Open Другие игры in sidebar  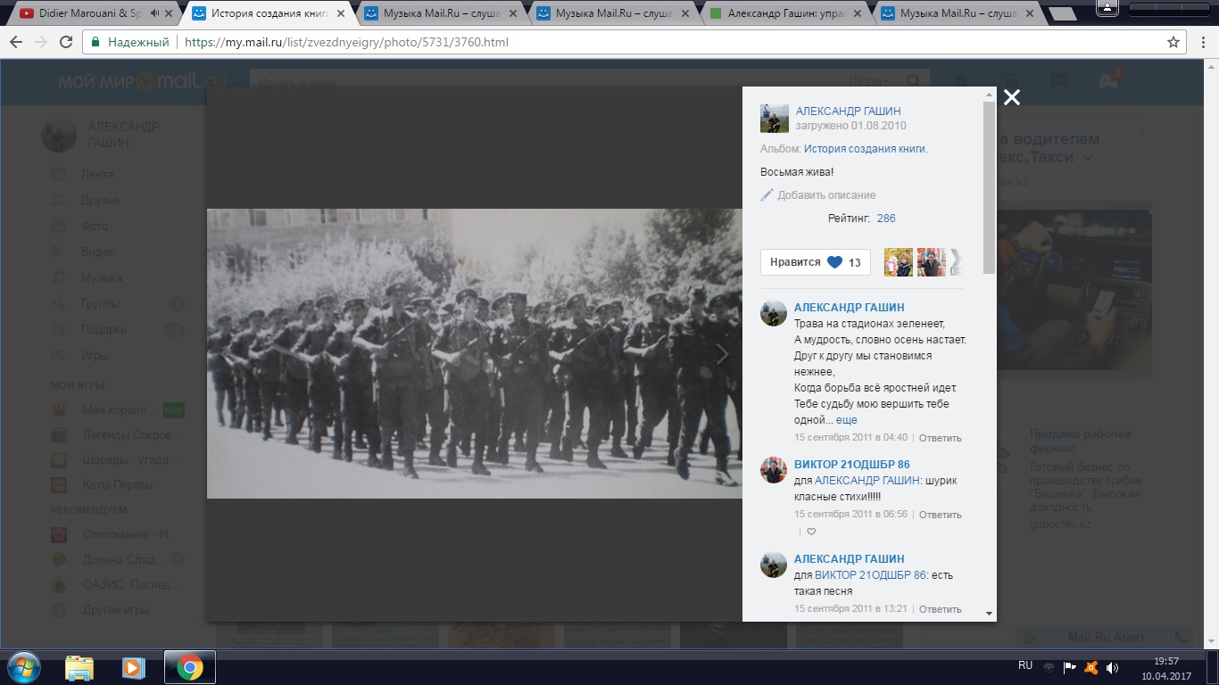coord(116,609)
